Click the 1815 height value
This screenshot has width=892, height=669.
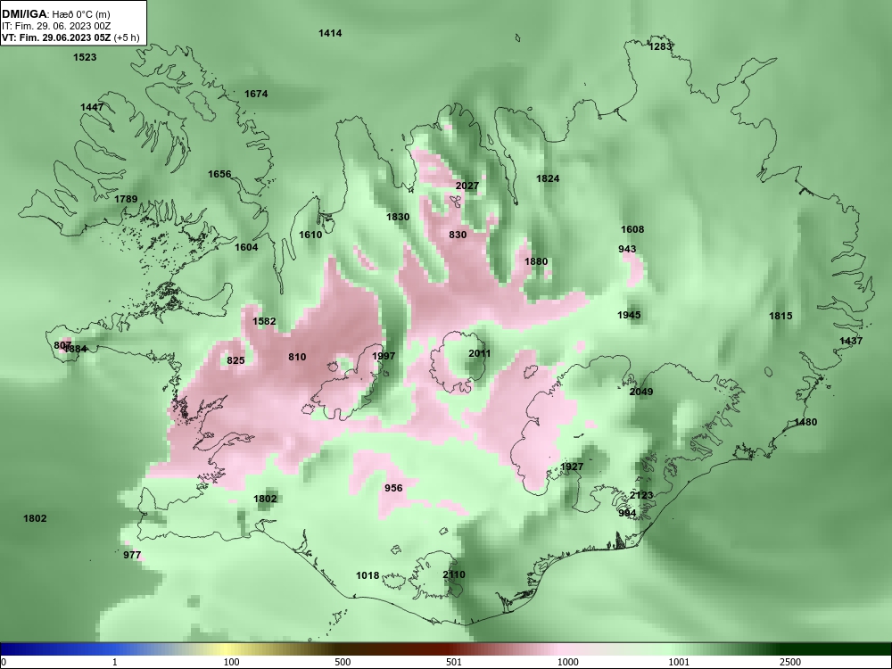point(780,316)
